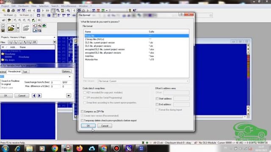Click OK in the File format dialog
Screen dimensions: 271x152
click(88, 126)
